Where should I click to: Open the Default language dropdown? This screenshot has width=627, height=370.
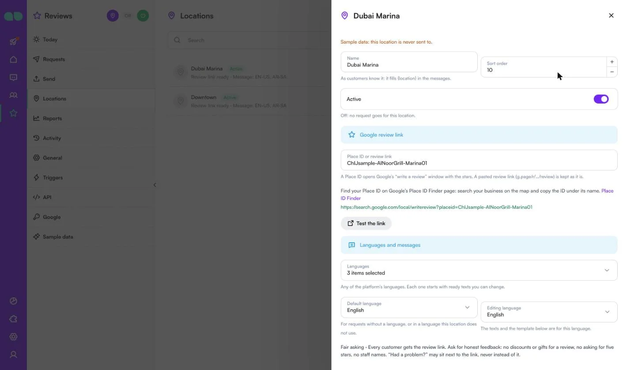pos(409,307)
